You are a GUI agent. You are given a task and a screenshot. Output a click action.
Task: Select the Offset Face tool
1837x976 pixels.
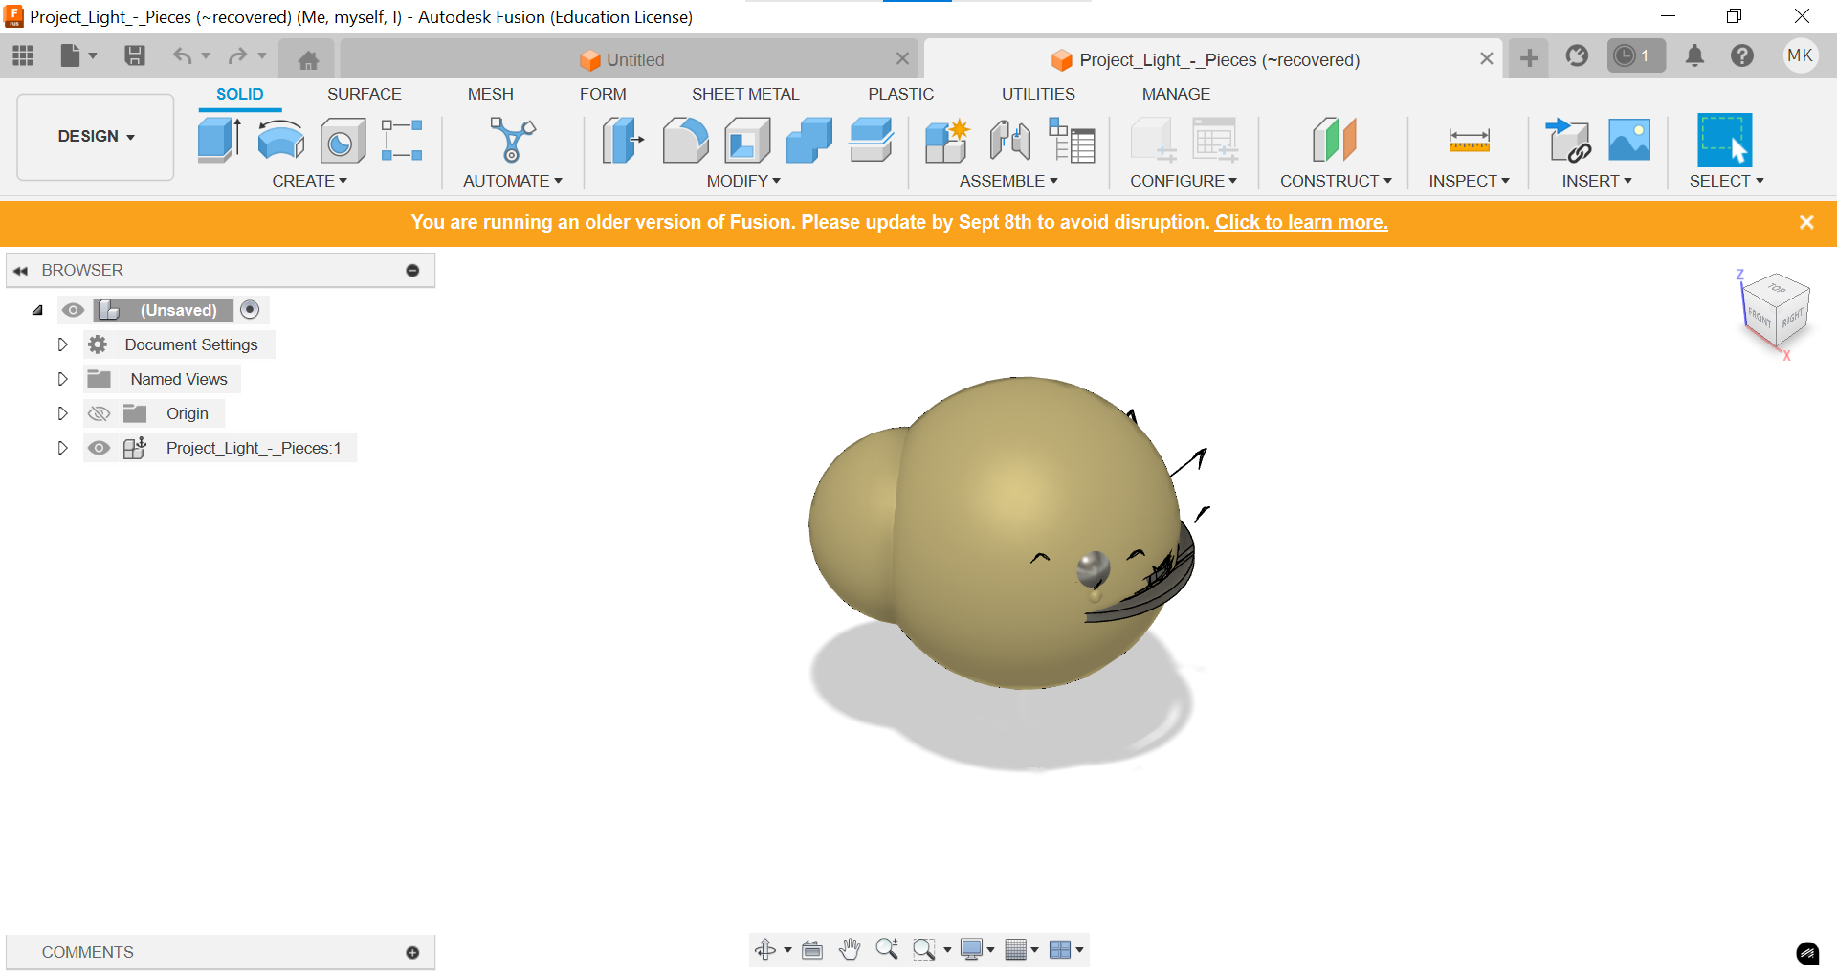(872, 140)
